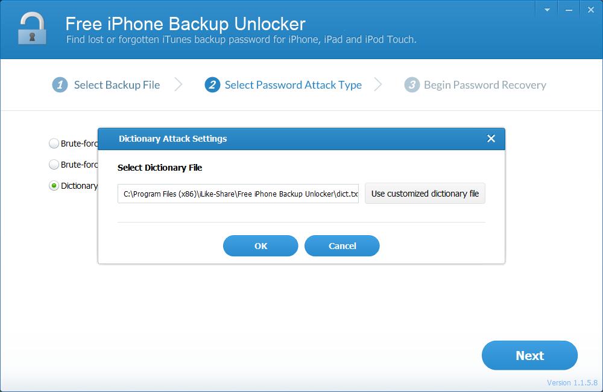
Task: Click the step 3 number circle icon
Action: [411, 84]
